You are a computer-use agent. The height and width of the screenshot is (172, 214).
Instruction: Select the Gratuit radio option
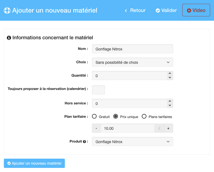tap(94, 116)
